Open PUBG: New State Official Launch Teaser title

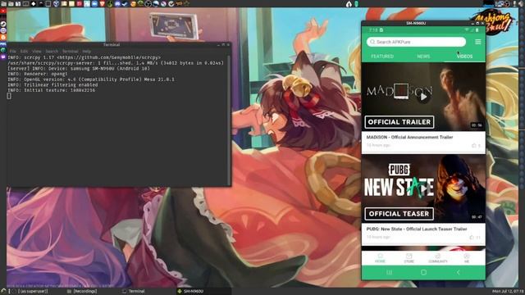pyautogui.click(x=417, y=229)
